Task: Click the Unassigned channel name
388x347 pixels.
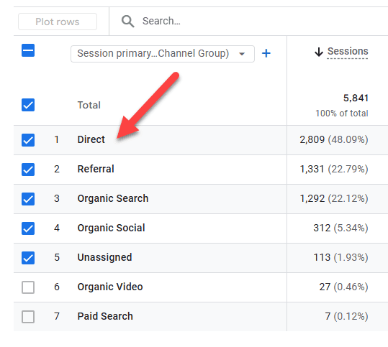Action: pyautogui.click(x=104, y=257)
